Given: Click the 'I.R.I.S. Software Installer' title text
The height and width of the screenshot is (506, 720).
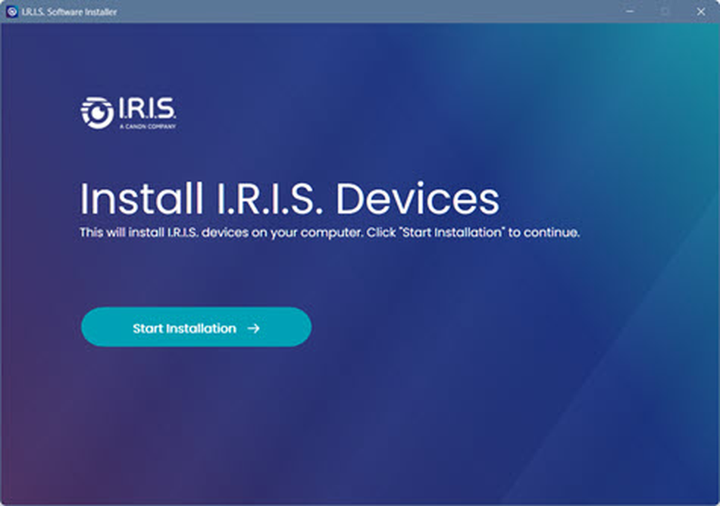Looking at the screenshot, I should pyautogui.click(x=69, y=12).
